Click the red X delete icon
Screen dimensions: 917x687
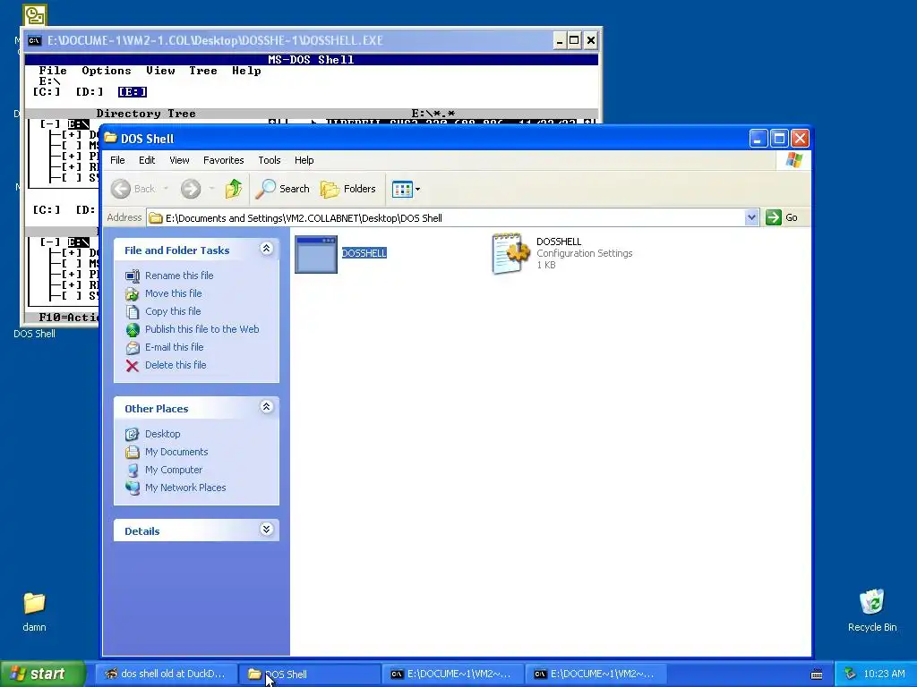point(133,366)
